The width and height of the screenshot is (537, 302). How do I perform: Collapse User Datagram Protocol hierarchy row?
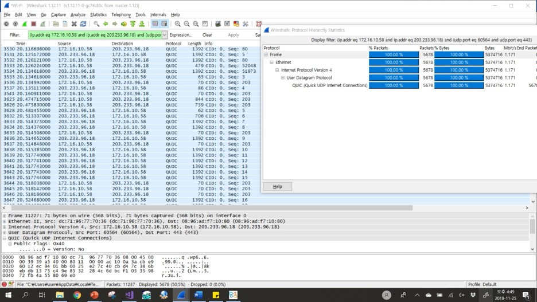[x=282, y=77]
